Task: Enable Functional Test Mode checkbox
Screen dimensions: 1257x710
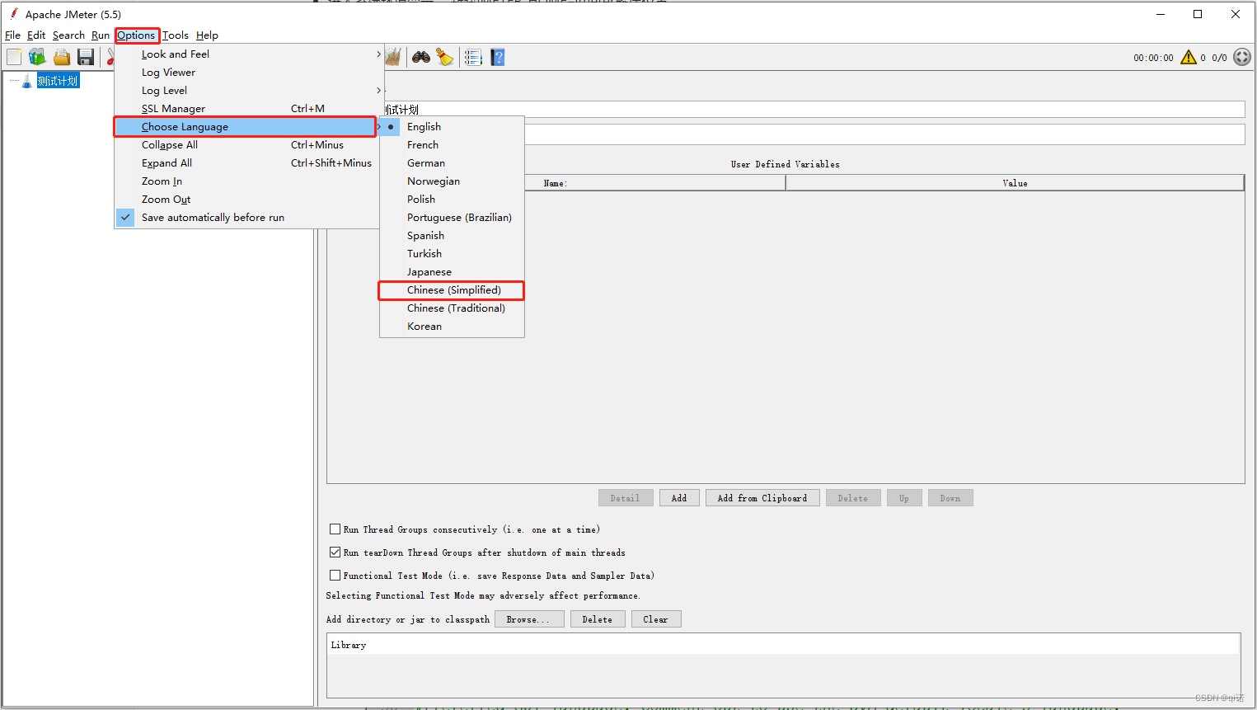Action: pos(335,576)
